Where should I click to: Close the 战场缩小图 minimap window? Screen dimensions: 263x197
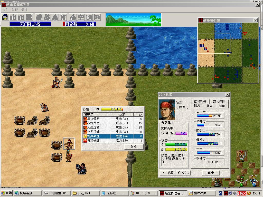(256, 20)
